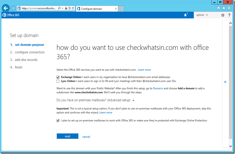The width and height of the screenshot is (235, 154).
Task: Check the Lync Online checkbox
Action: (x=58, y=81)
